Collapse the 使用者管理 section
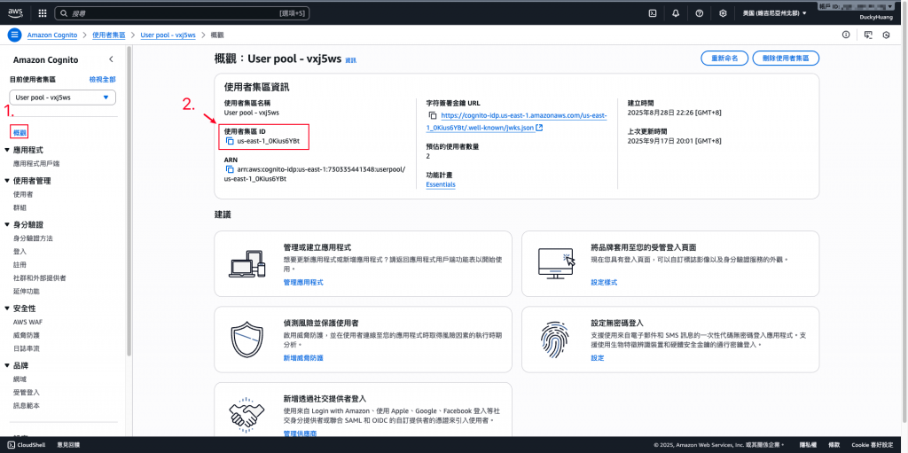This screenshot has width=908, height=453. pos(6,181)
